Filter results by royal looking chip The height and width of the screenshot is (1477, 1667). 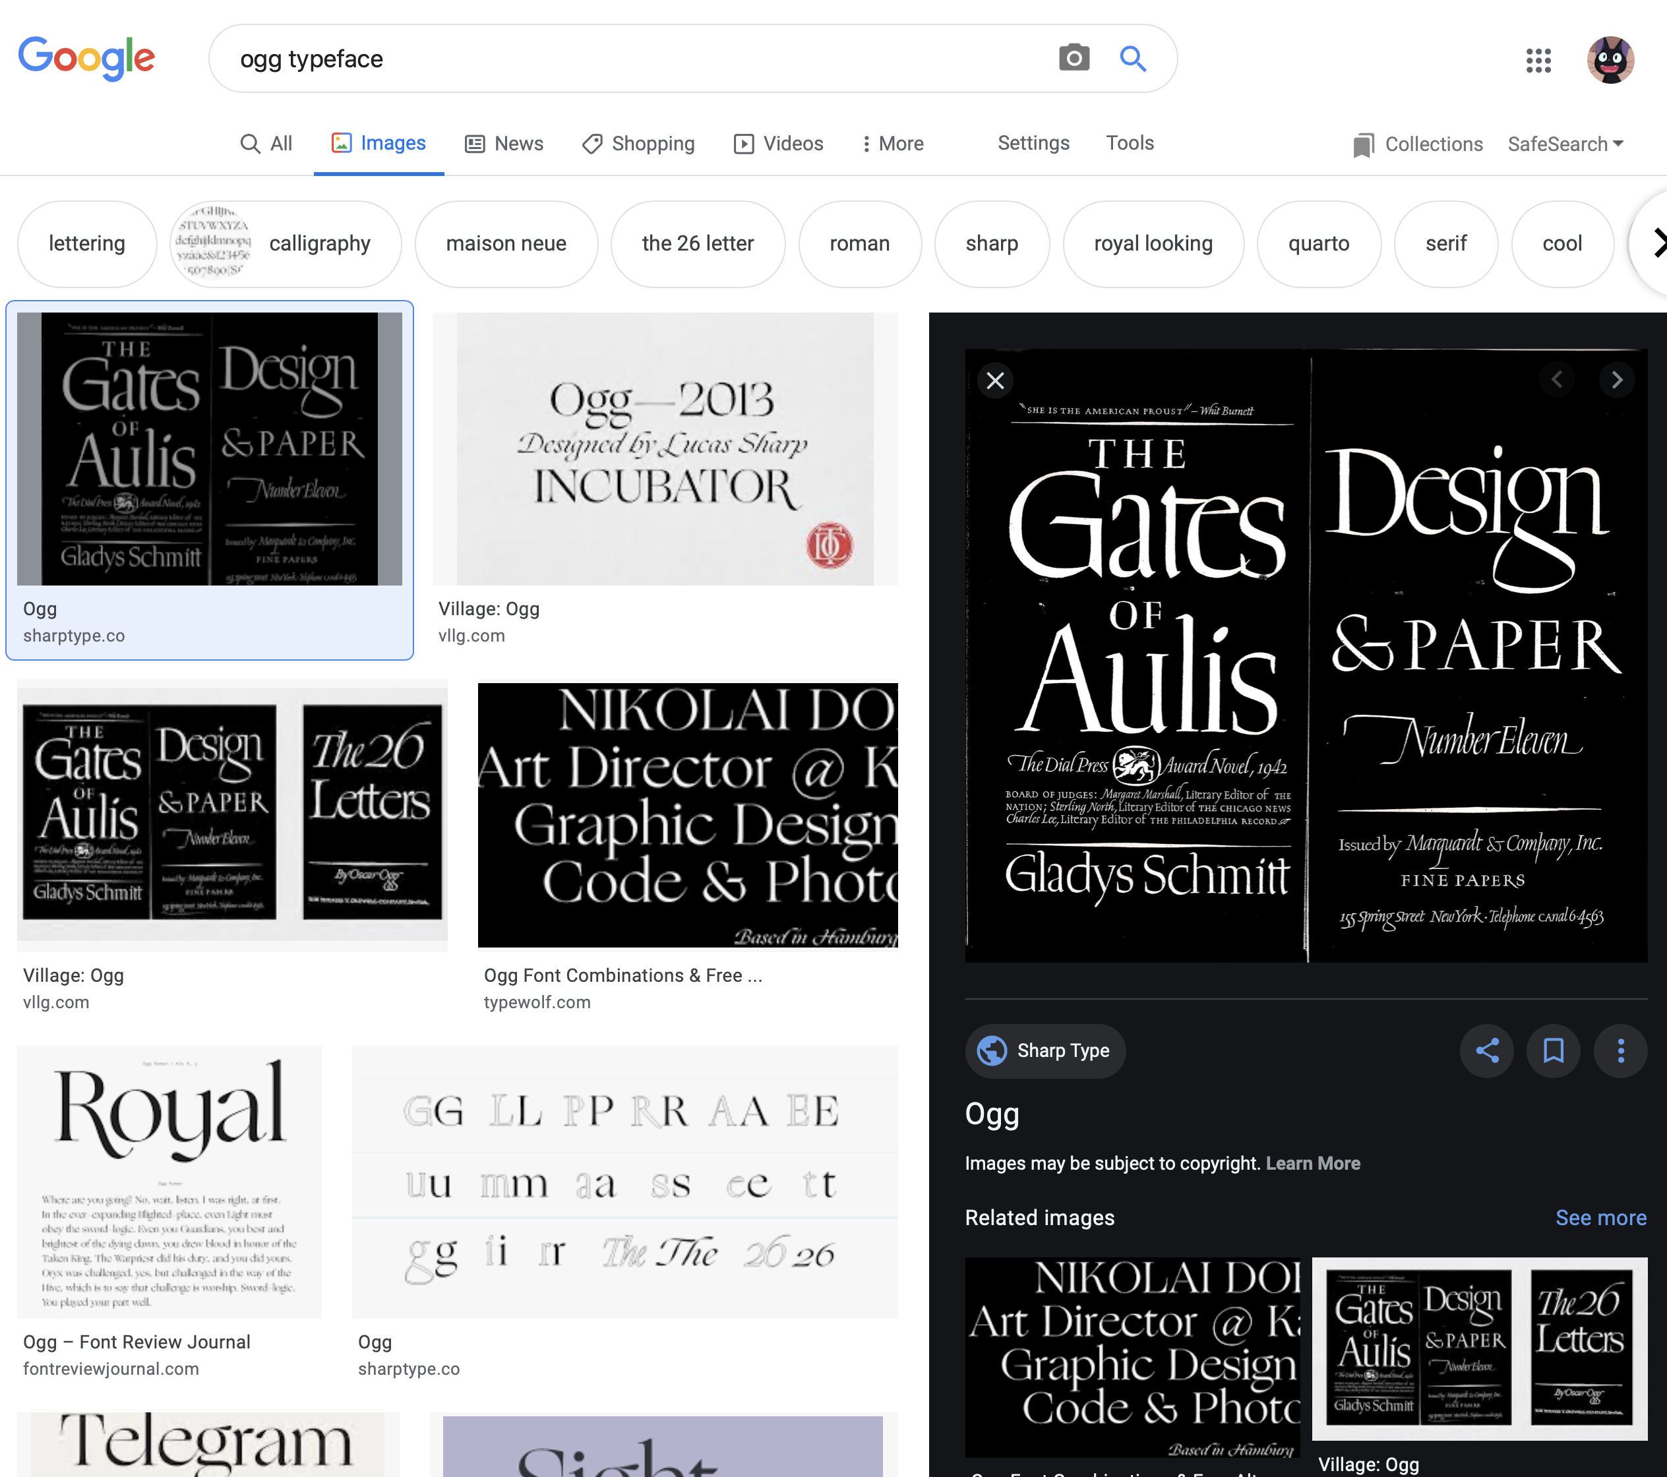coord(1153,244)
